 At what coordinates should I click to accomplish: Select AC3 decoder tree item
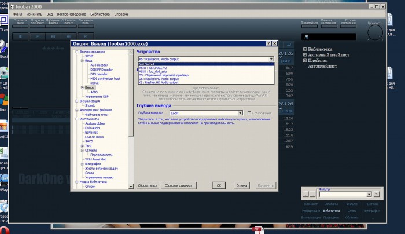point(99,65)
